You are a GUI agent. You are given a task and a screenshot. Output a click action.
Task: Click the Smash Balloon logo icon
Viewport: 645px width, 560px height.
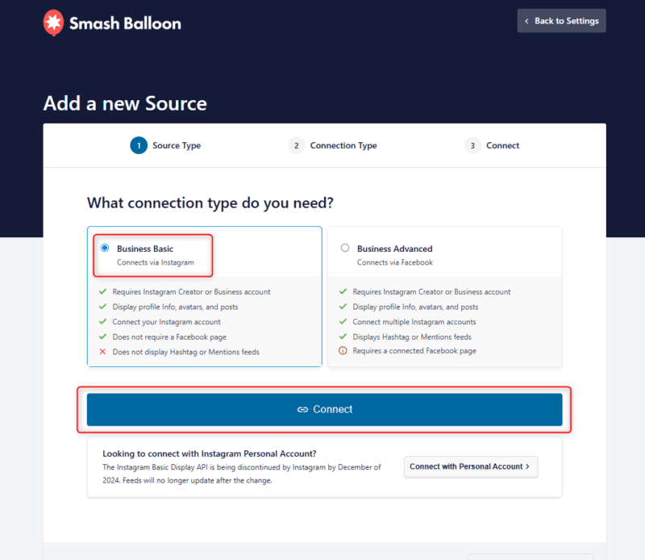click(53, 22)
